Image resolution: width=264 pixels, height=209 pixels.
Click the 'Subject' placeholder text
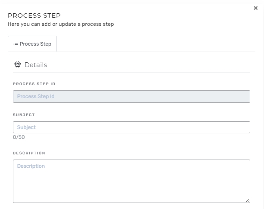26,127
